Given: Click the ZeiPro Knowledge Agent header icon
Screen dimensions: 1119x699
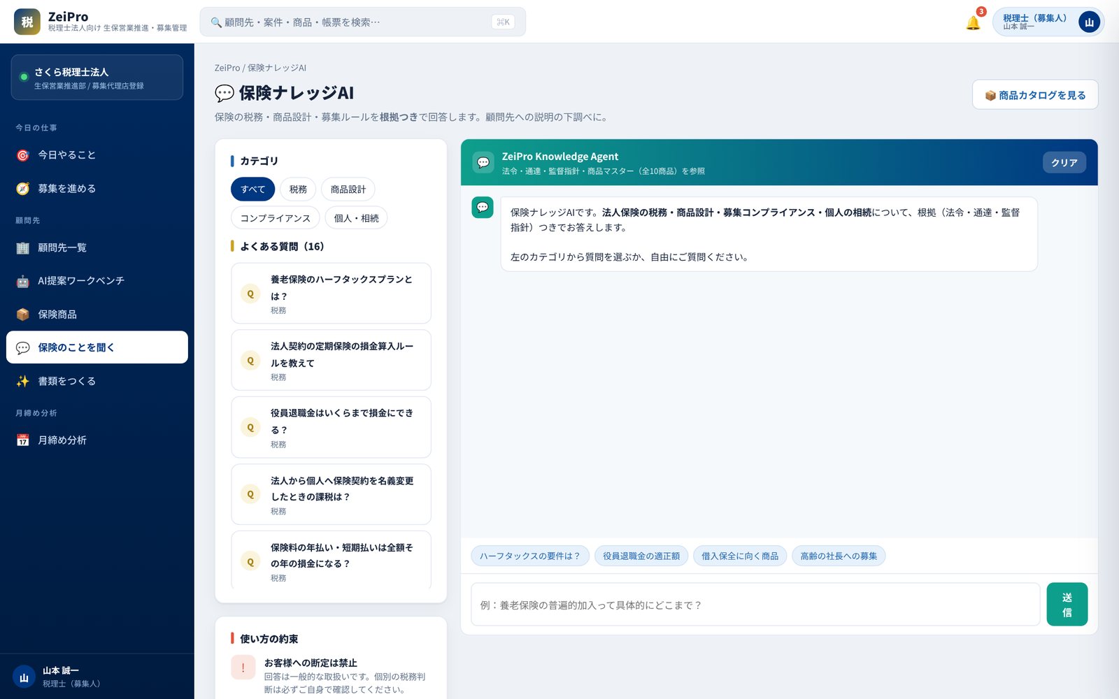Looking at the screenshot, I should coord(483,162).
